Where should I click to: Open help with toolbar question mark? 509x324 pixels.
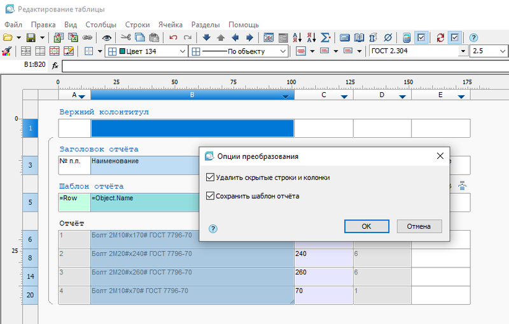(x=473, y=37)
